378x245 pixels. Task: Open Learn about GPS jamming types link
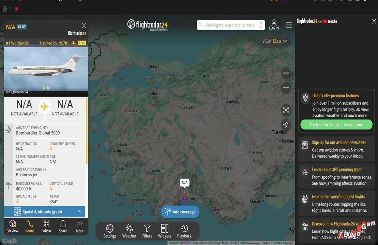coord(337,170)
